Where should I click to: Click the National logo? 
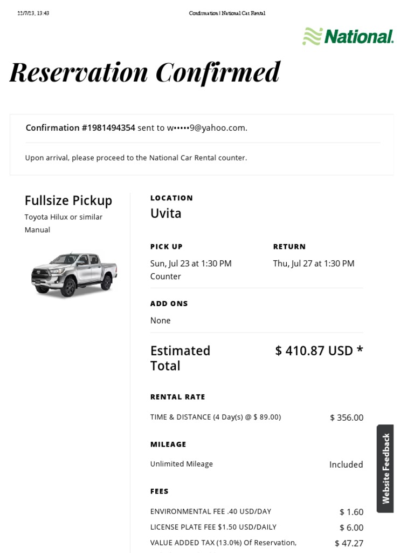pos(348,37)
